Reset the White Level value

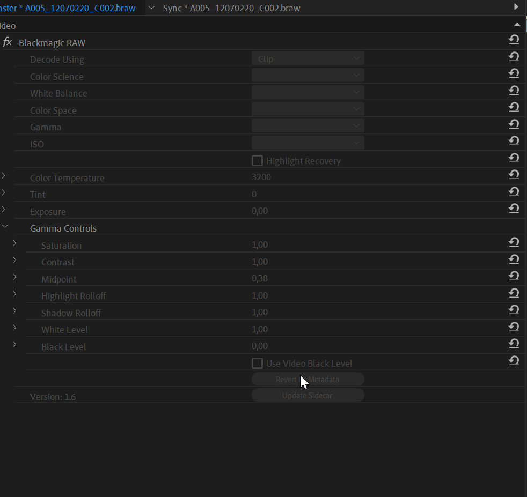click(x=514, y=327)
